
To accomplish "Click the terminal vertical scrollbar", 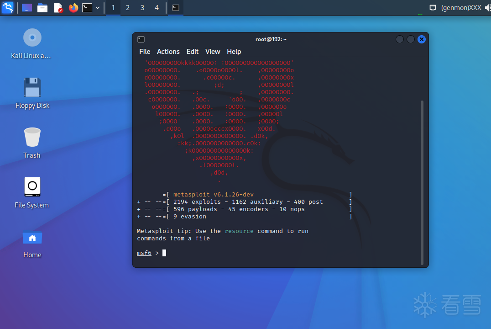I will point(422,182).
